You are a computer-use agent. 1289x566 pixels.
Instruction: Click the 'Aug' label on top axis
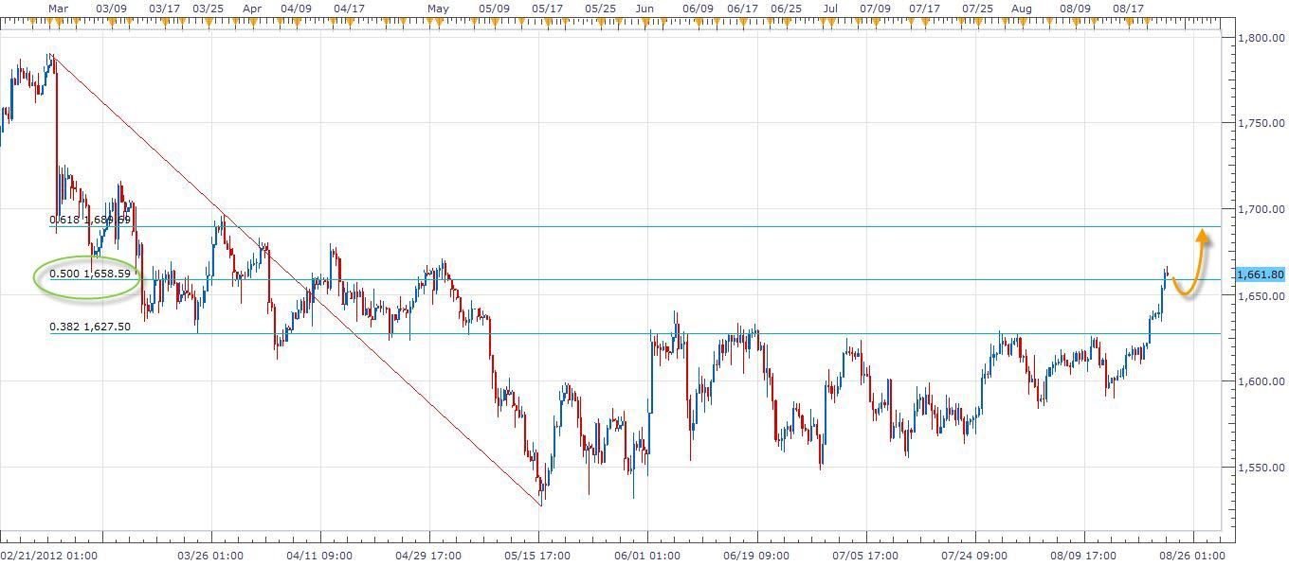click(1021, 9)
